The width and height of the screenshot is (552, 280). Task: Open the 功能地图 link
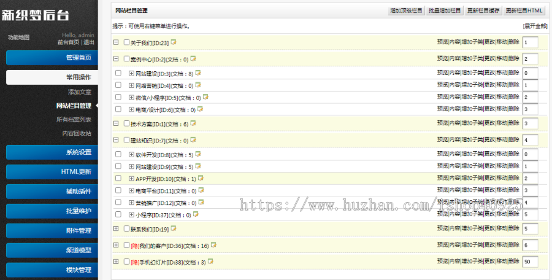[18, 37]
